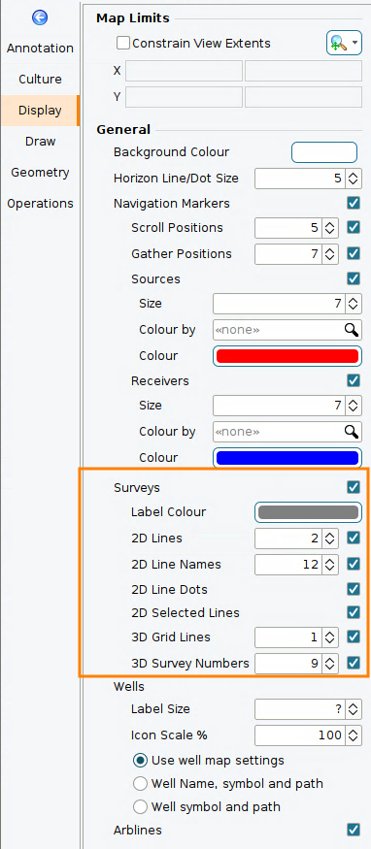Click the Icon Scale % value field

click(300, 735)
